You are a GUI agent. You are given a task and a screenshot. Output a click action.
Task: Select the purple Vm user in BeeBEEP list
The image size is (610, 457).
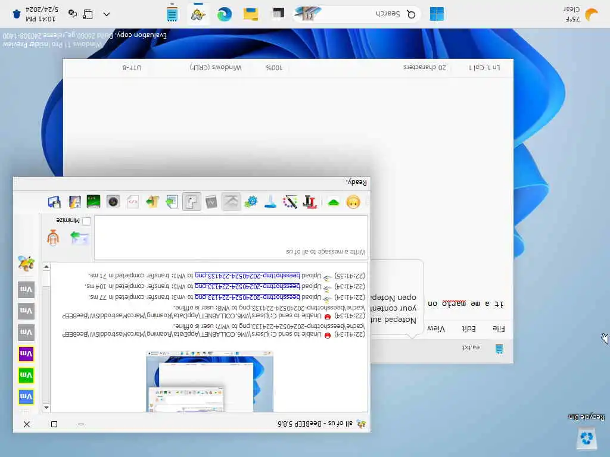click(x=26, y=354)
